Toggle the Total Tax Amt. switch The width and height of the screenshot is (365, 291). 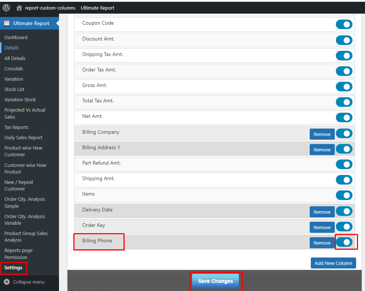(344, 102)
